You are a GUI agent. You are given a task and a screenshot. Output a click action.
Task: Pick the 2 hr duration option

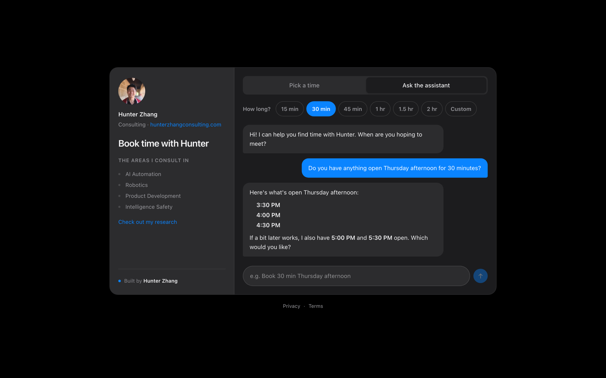pyautogui.click(x=432, y=109)
